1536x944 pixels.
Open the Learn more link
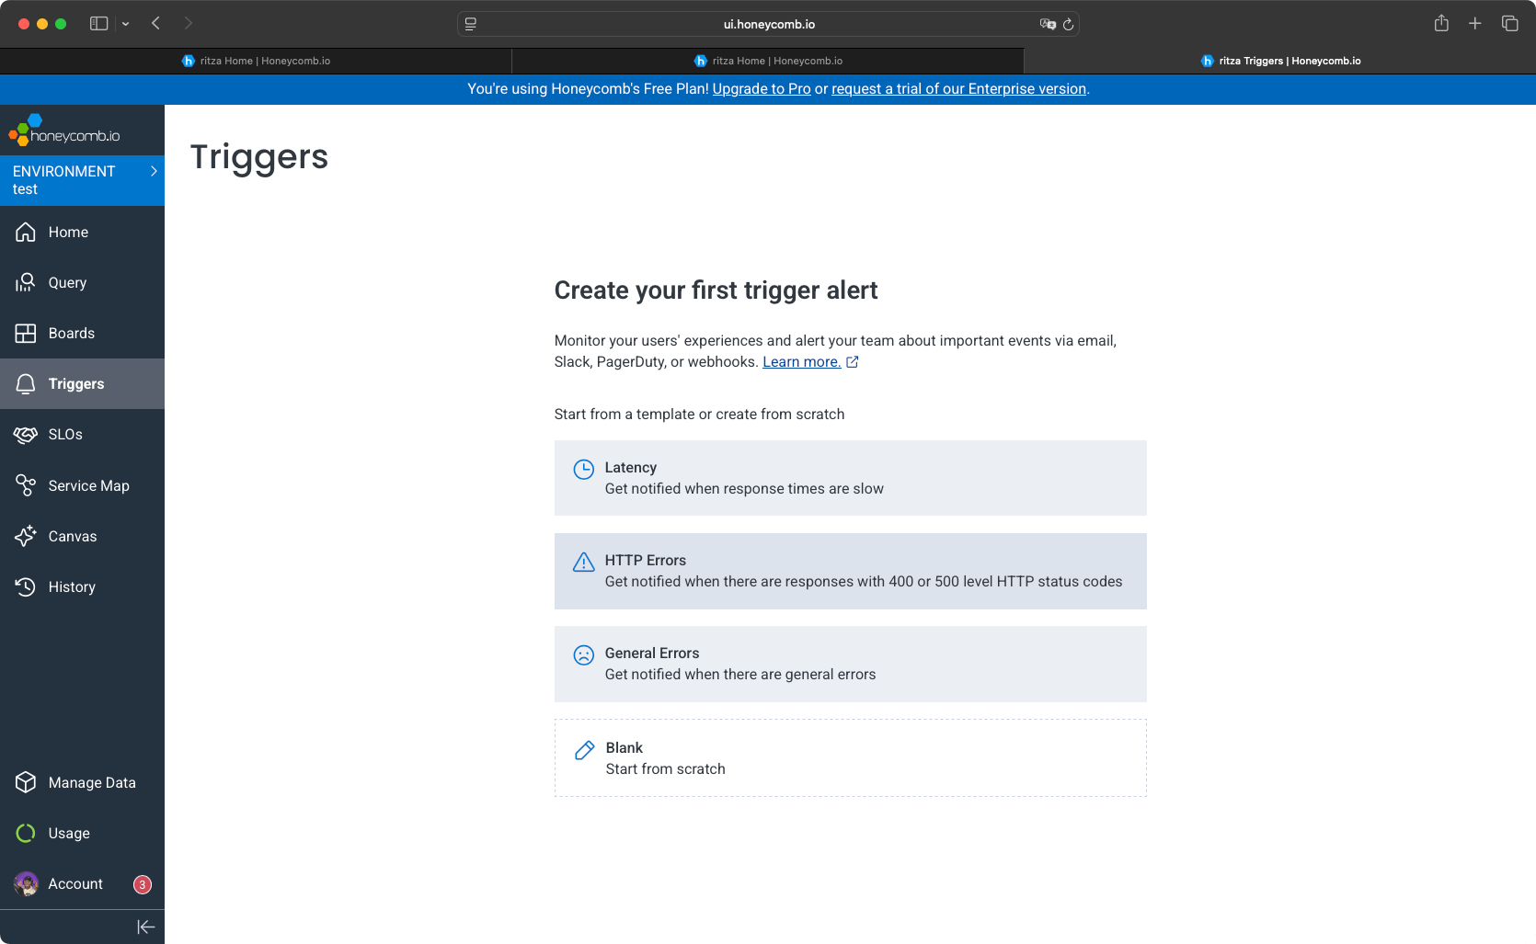tap(801, 362)
